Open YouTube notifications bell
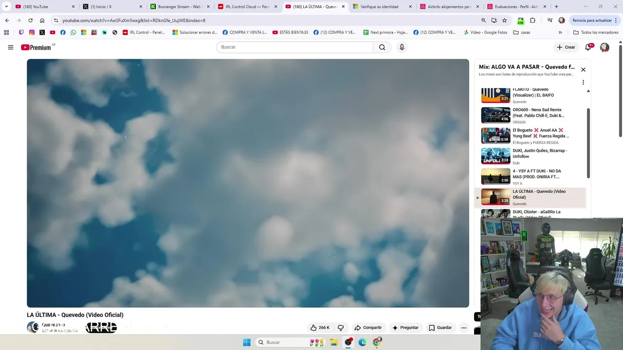Viewport: 623px width, 350px height. click(x=588, y=47)
